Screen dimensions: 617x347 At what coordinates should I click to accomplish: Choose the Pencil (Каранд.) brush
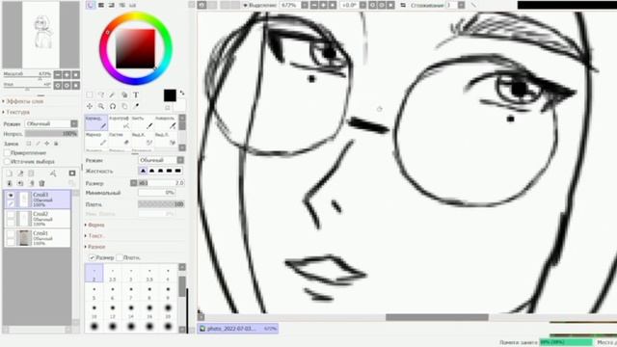(96, 122)
